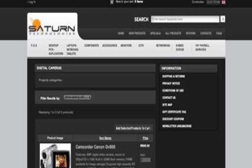
Task: Select the P.O.S category tab
Action: (x=34, y=46)
